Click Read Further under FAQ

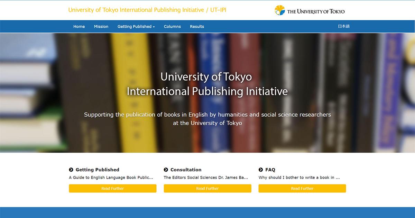point(302,188)
